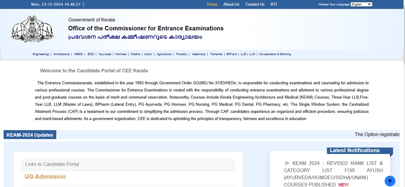Select the Unani course link
Image resolution: width=405 pixels, height=187 pixels.
click(148, 54)
